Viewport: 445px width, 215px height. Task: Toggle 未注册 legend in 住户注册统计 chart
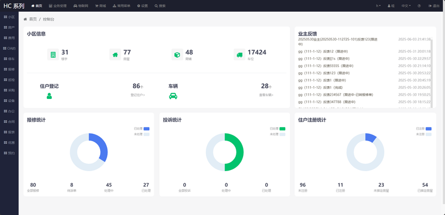(x=423, y=134)
